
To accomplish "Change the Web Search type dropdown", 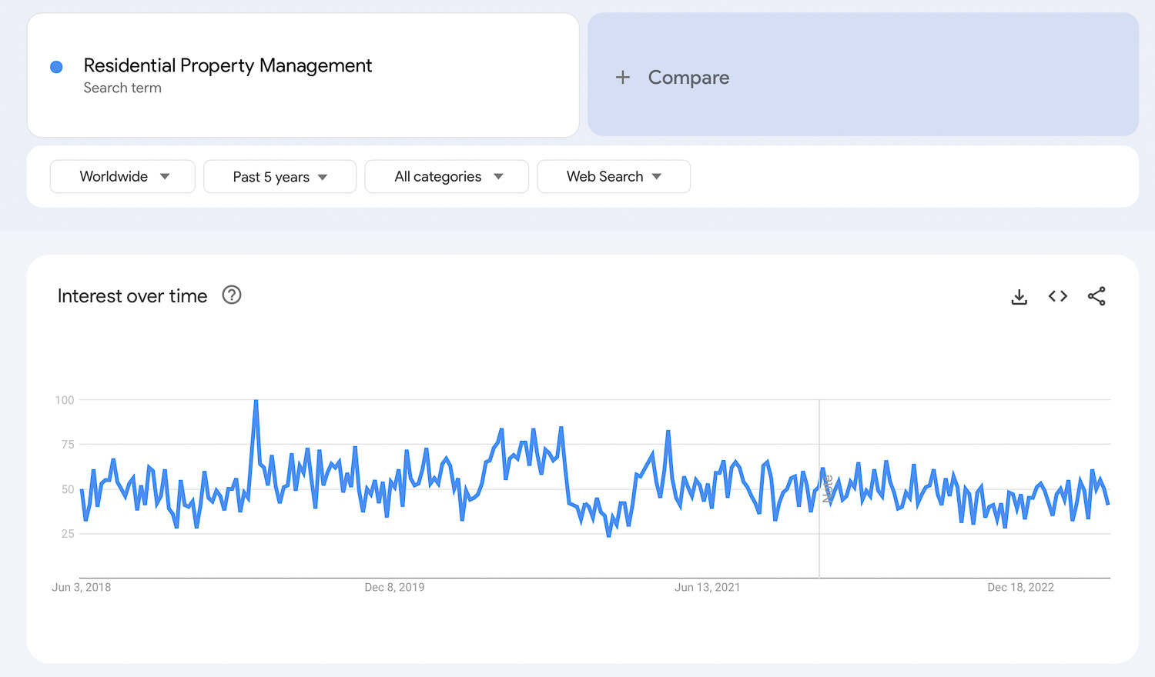I will point(614,177).
